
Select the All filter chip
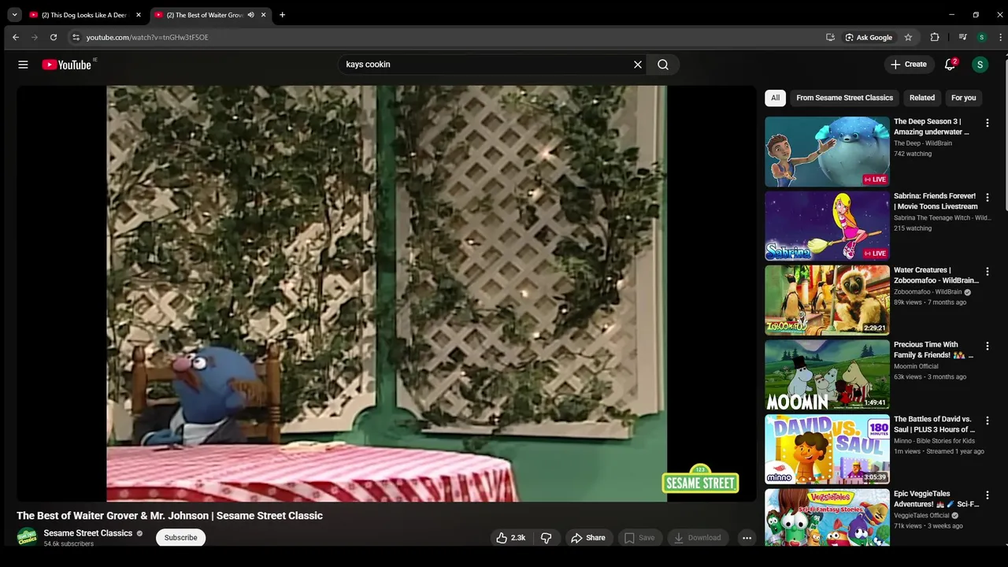click(x=775, y=98)
